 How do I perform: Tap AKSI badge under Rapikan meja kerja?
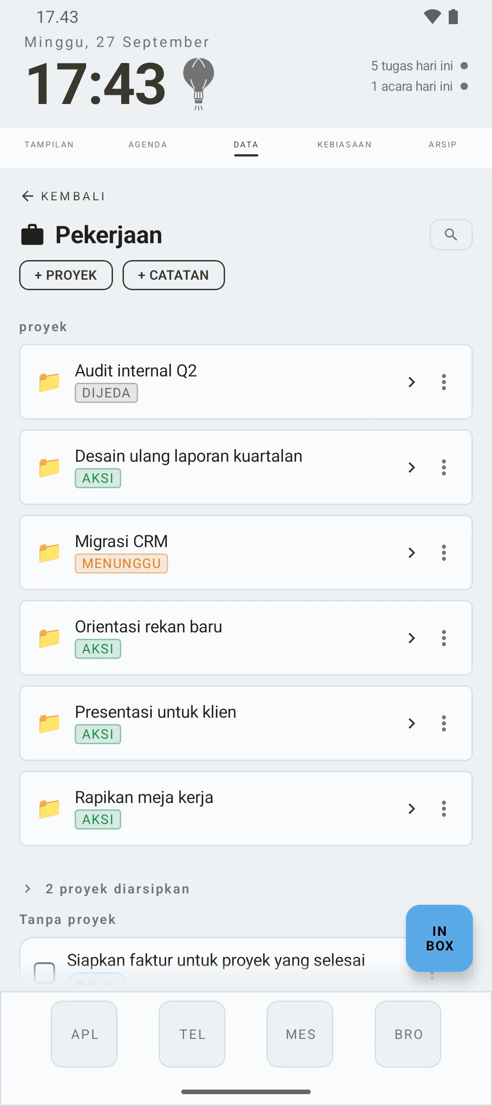point(98,819)
